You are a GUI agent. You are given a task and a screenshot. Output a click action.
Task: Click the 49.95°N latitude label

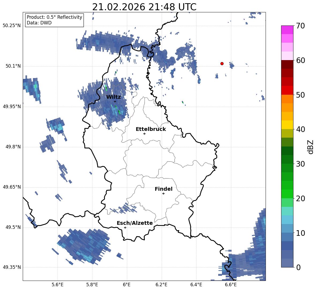pos(12,107)
